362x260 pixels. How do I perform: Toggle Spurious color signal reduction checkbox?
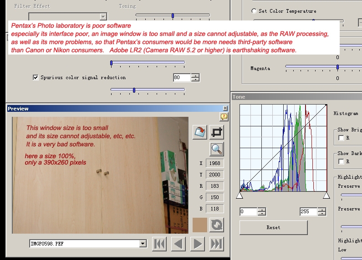(x=36, y=77)
